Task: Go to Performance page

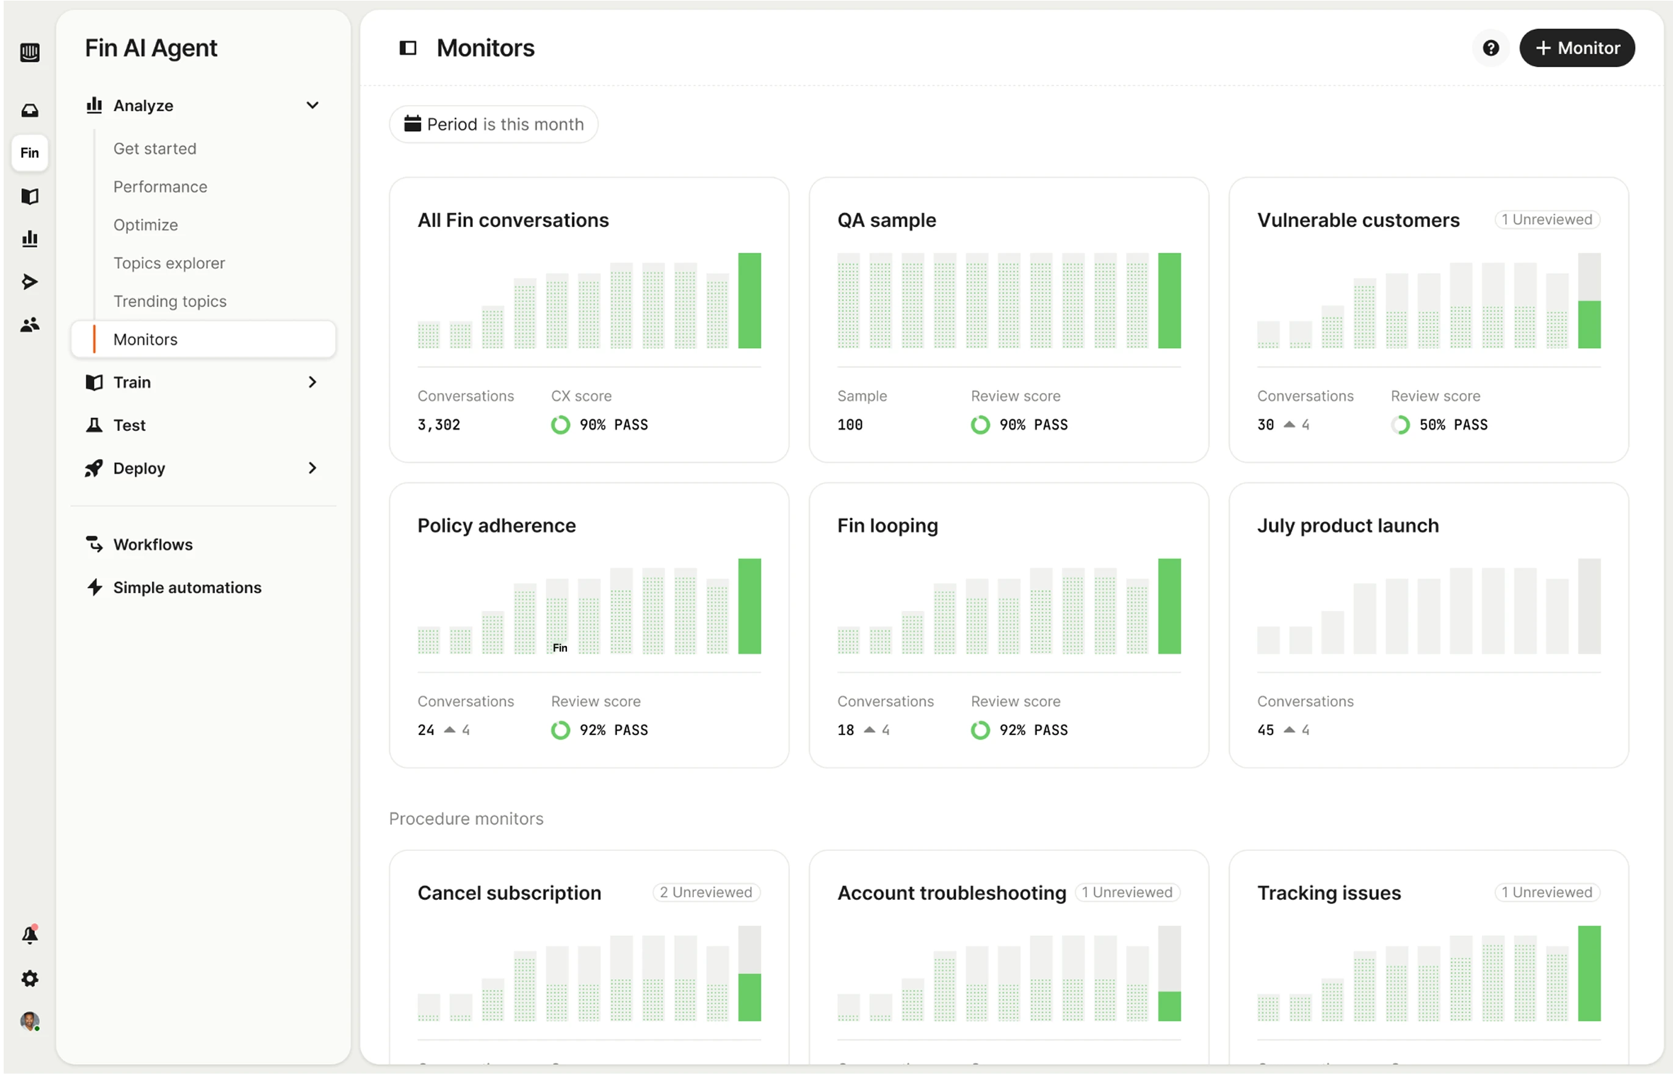Action: (x=161, y=186)
